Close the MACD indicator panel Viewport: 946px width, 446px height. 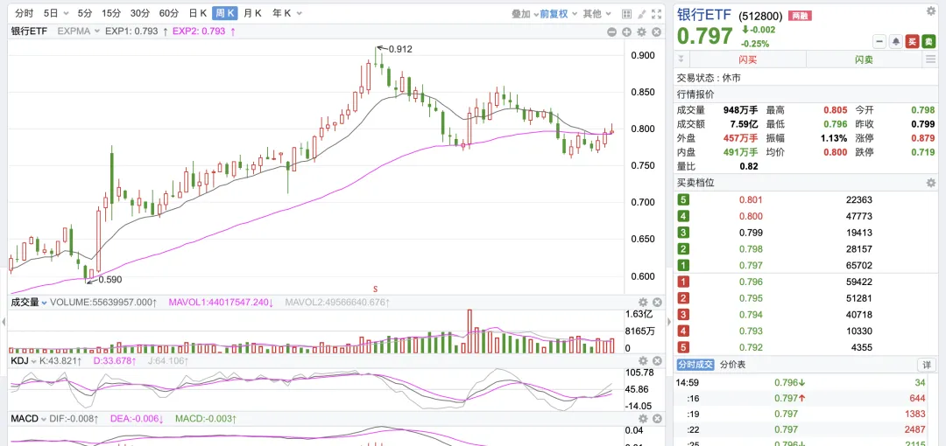[x=657, y=418]
